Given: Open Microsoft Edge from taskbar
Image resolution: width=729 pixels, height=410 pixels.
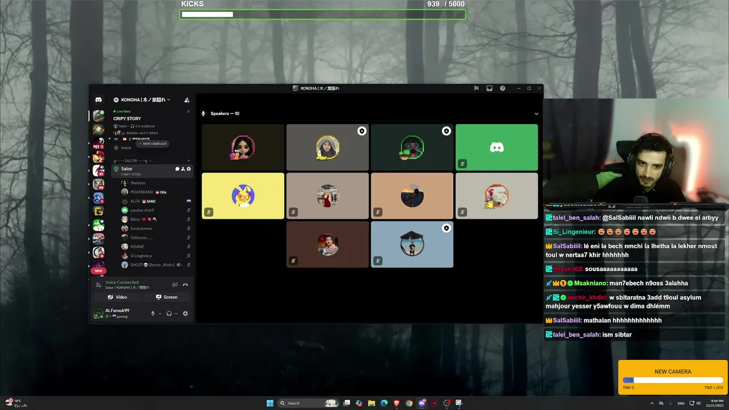Looking at the screenshot, I should (384, 403).
